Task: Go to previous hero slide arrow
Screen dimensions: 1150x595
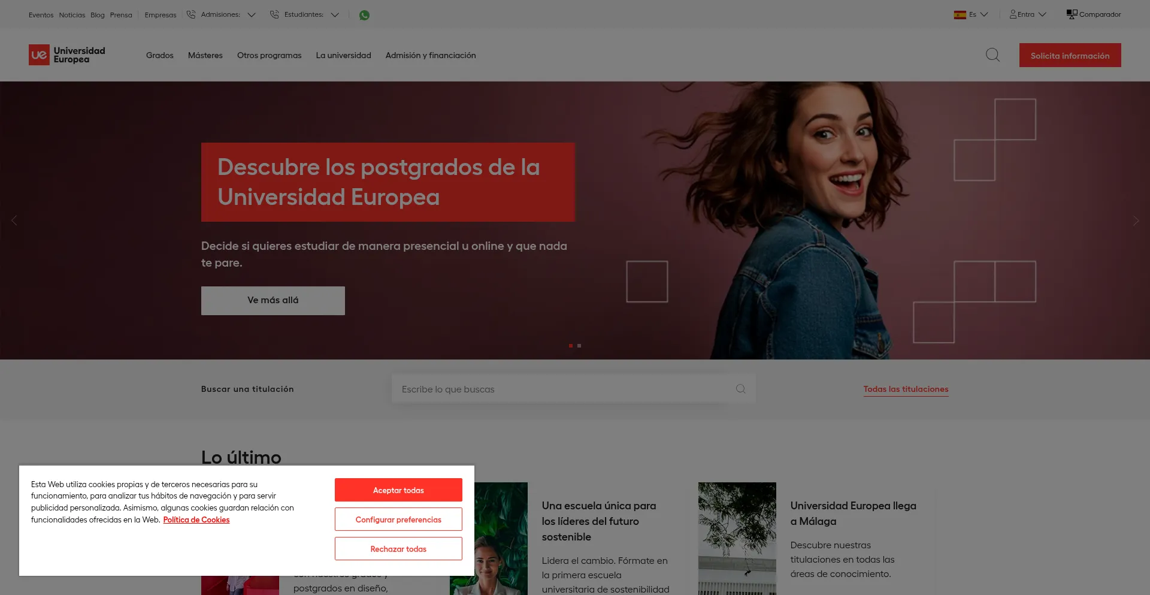Action: [x=14, y=221]
